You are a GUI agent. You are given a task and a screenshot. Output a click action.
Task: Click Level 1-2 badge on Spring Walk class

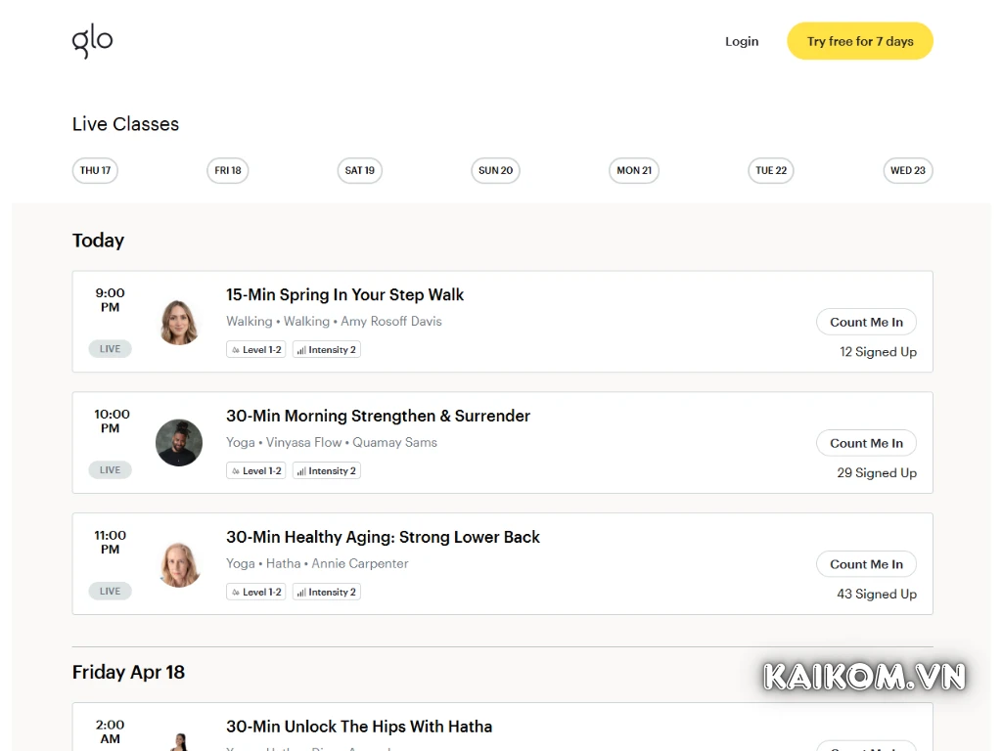coord(256,349)
